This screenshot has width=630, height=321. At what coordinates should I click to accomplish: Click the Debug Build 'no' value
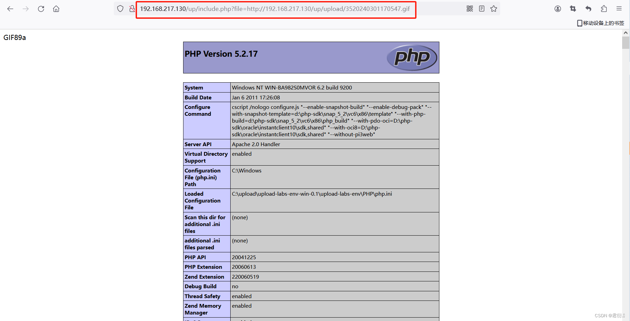tap(235, 287)
